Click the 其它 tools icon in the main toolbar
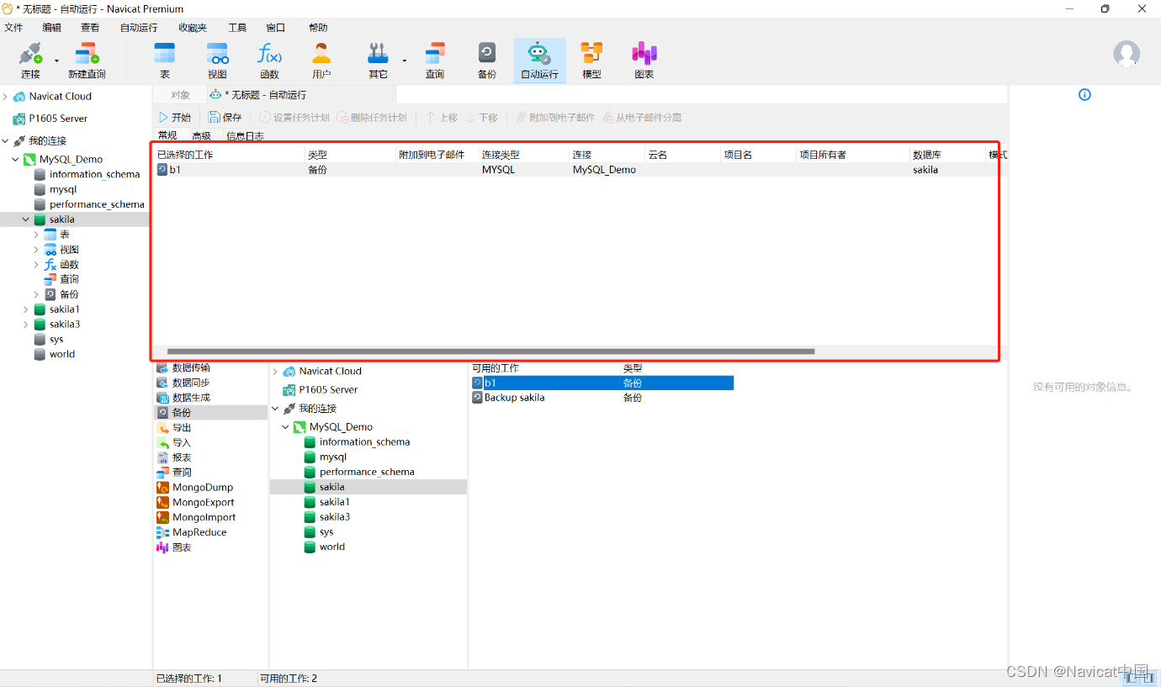 [x=378, y=54]
